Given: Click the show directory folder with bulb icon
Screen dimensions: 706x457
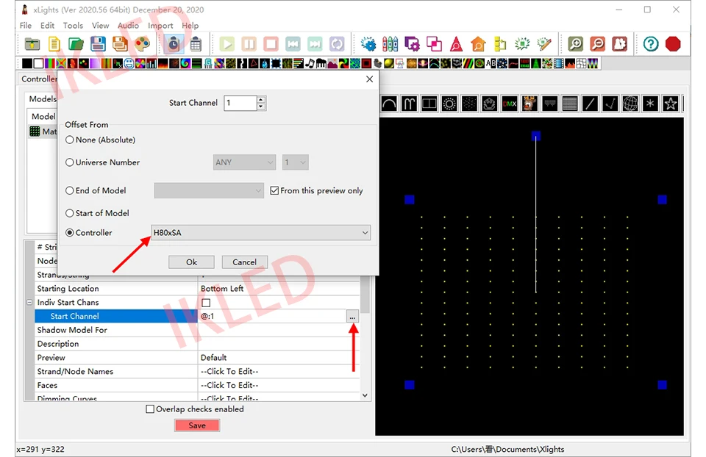Looking at the screenshot, I should 32,44.
